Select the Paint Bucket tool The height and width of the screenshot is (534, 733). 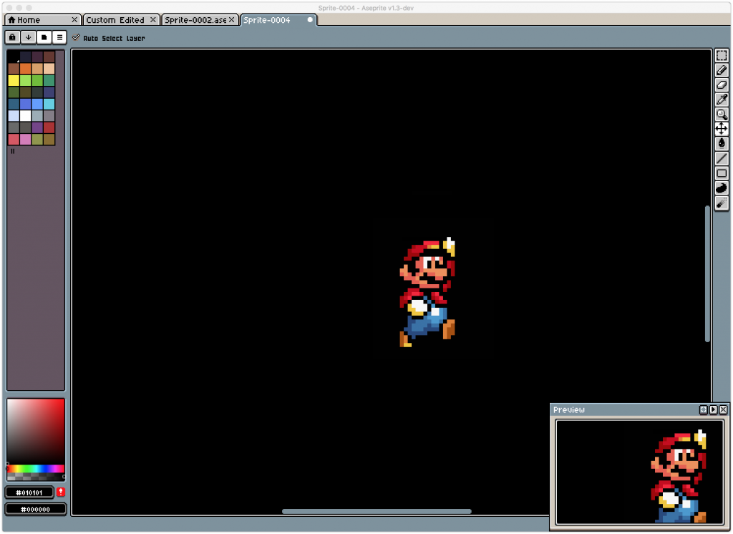pos(722,144)
